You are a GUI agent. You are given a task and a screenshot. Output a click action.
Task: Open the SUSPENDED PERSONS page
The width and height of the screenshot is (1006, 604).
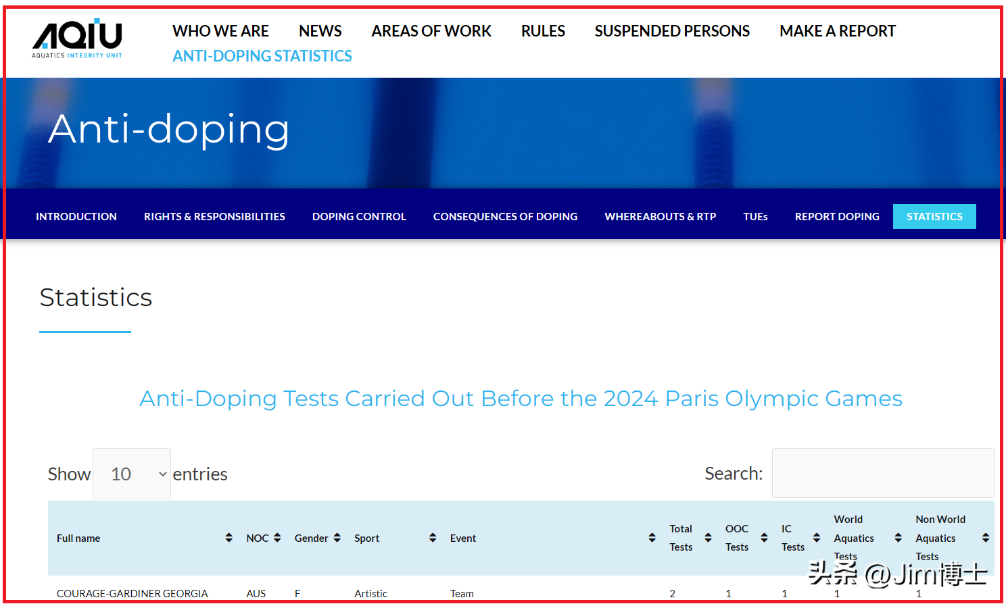click(672, 31)
